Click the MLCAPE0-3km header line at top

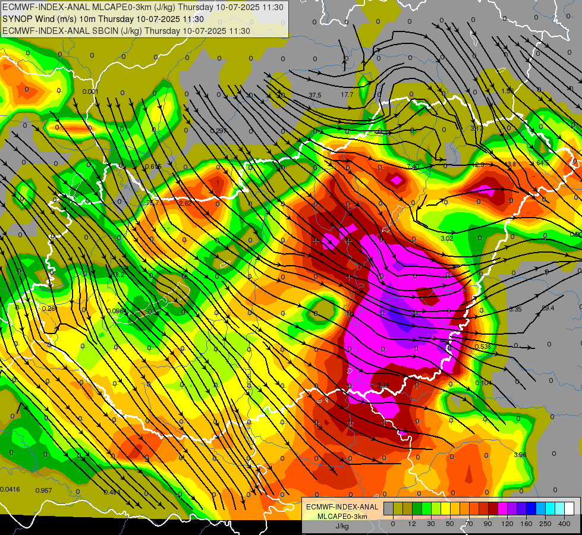[143, 7]
